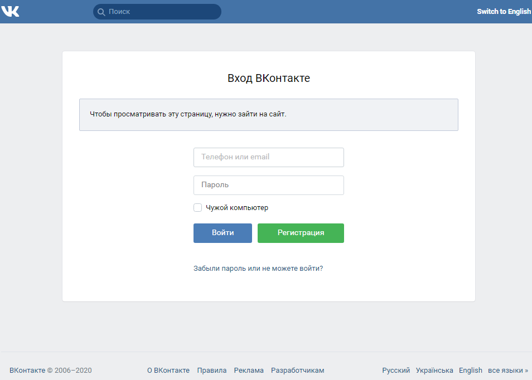
Task: Open the О ВКонтакте footer link
Action: click(168, 371)
